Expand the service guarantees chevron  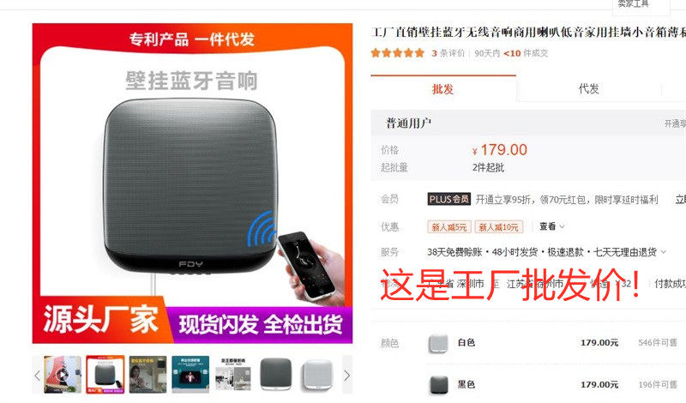(663, 252)
